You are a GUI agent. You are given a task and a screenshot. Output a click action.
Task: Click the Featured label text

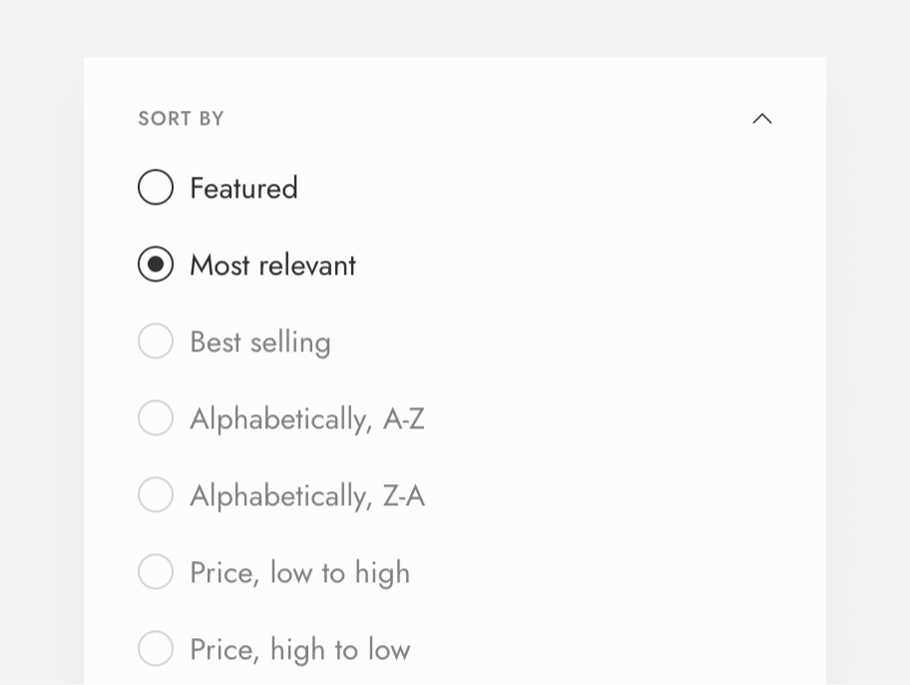click(243, 188)
